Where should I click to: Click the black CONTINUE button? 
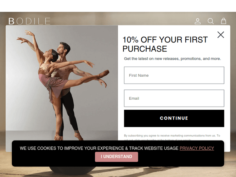click(174, 118)
